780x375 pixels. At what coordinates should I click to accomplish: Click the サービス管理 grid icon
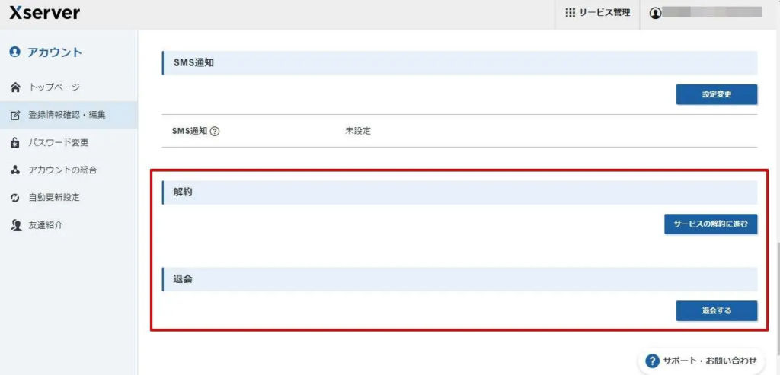click(x=570, y=13)
